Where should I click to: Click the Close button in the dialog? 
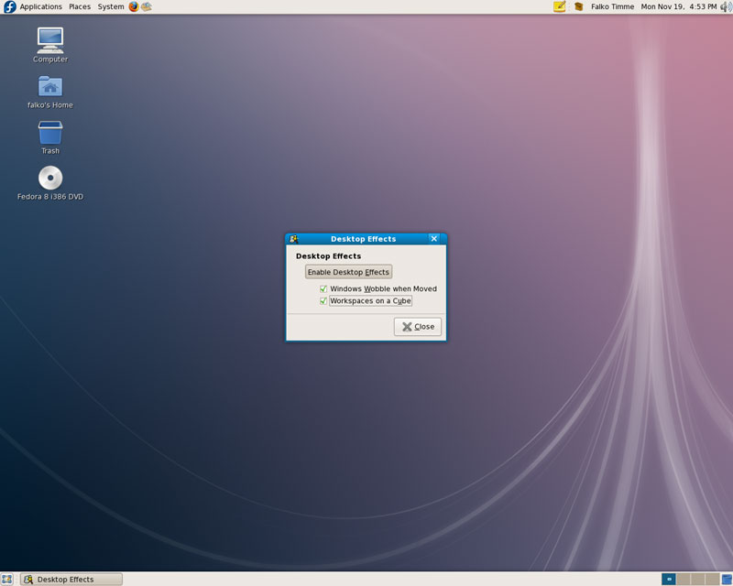point(418,327)
